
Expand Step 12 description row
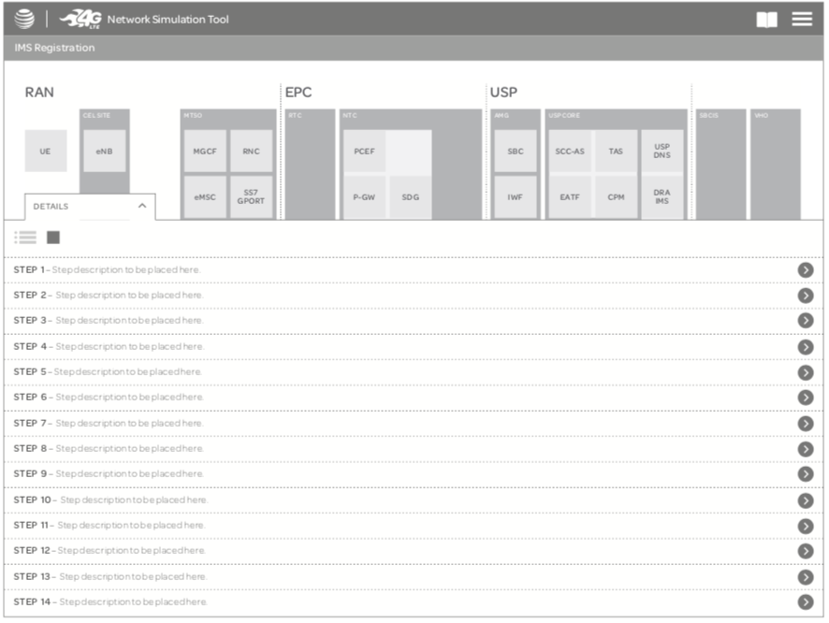[402, 551]
